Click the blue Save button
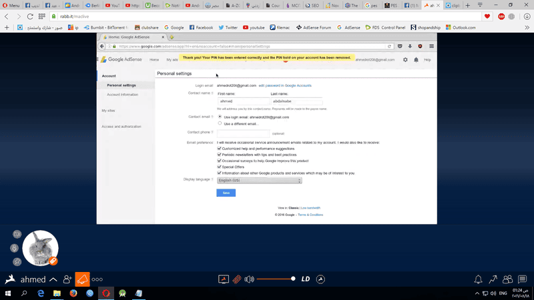 pyautogui.click(x=226, y=193)
